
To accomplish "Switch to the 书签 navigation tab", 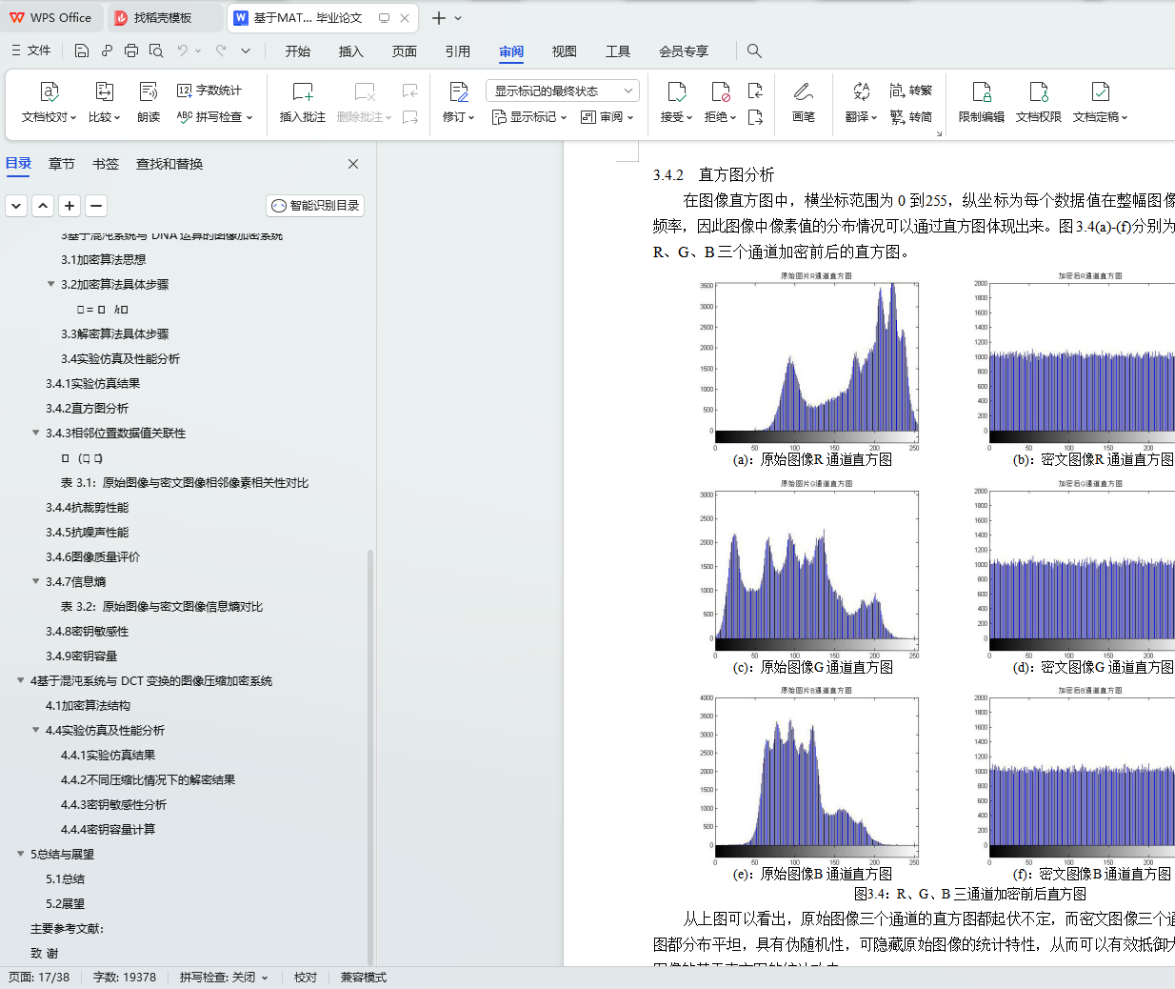I will click(106, 164).
